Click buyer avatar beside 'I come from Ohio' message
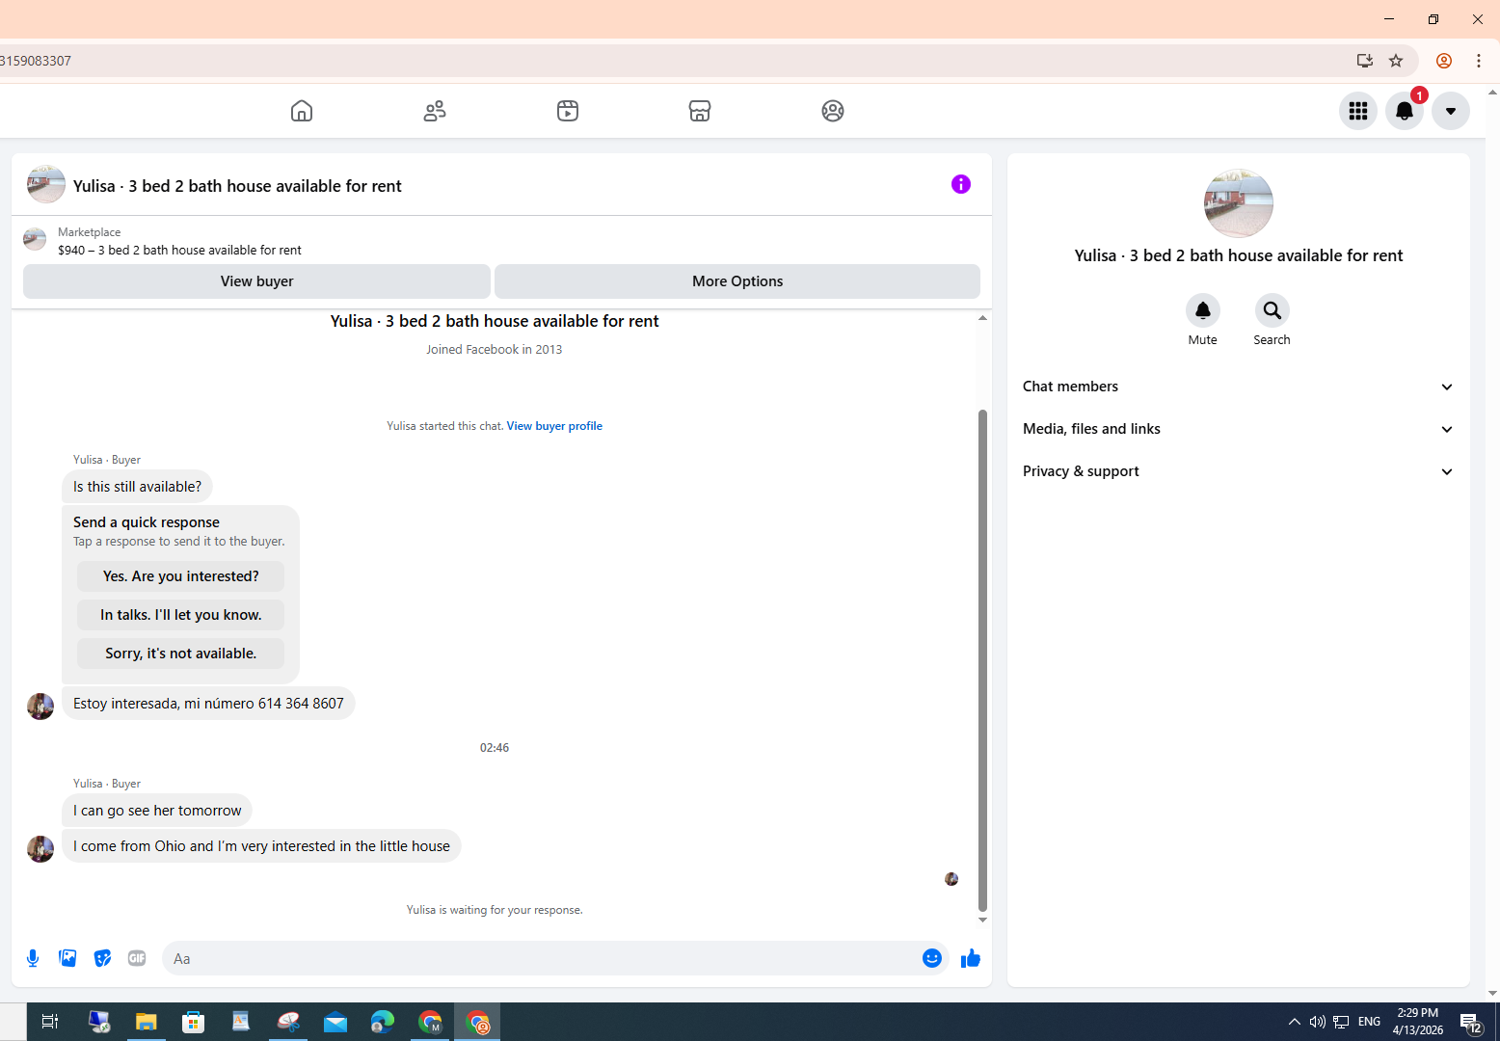 [40, 849]
